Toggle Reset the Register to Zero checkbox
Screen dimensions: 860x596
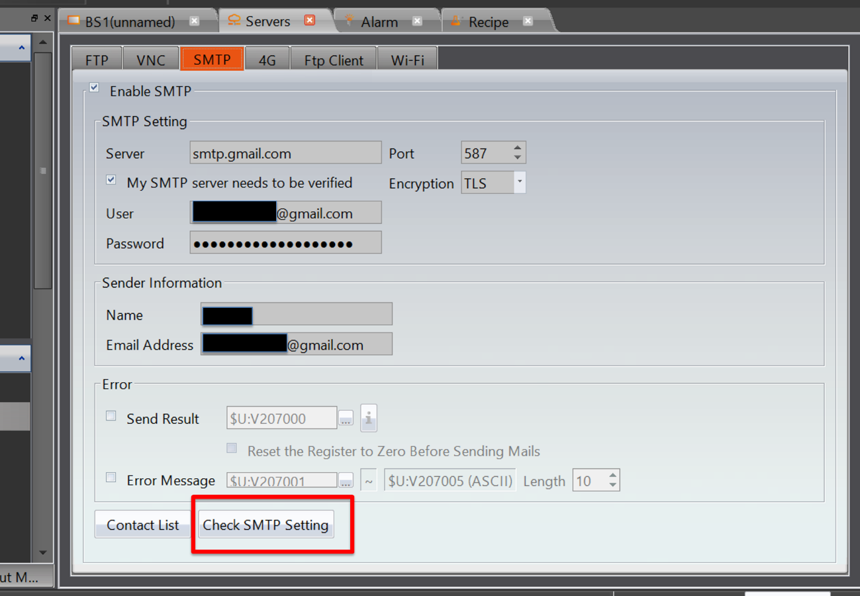[232, 448]
